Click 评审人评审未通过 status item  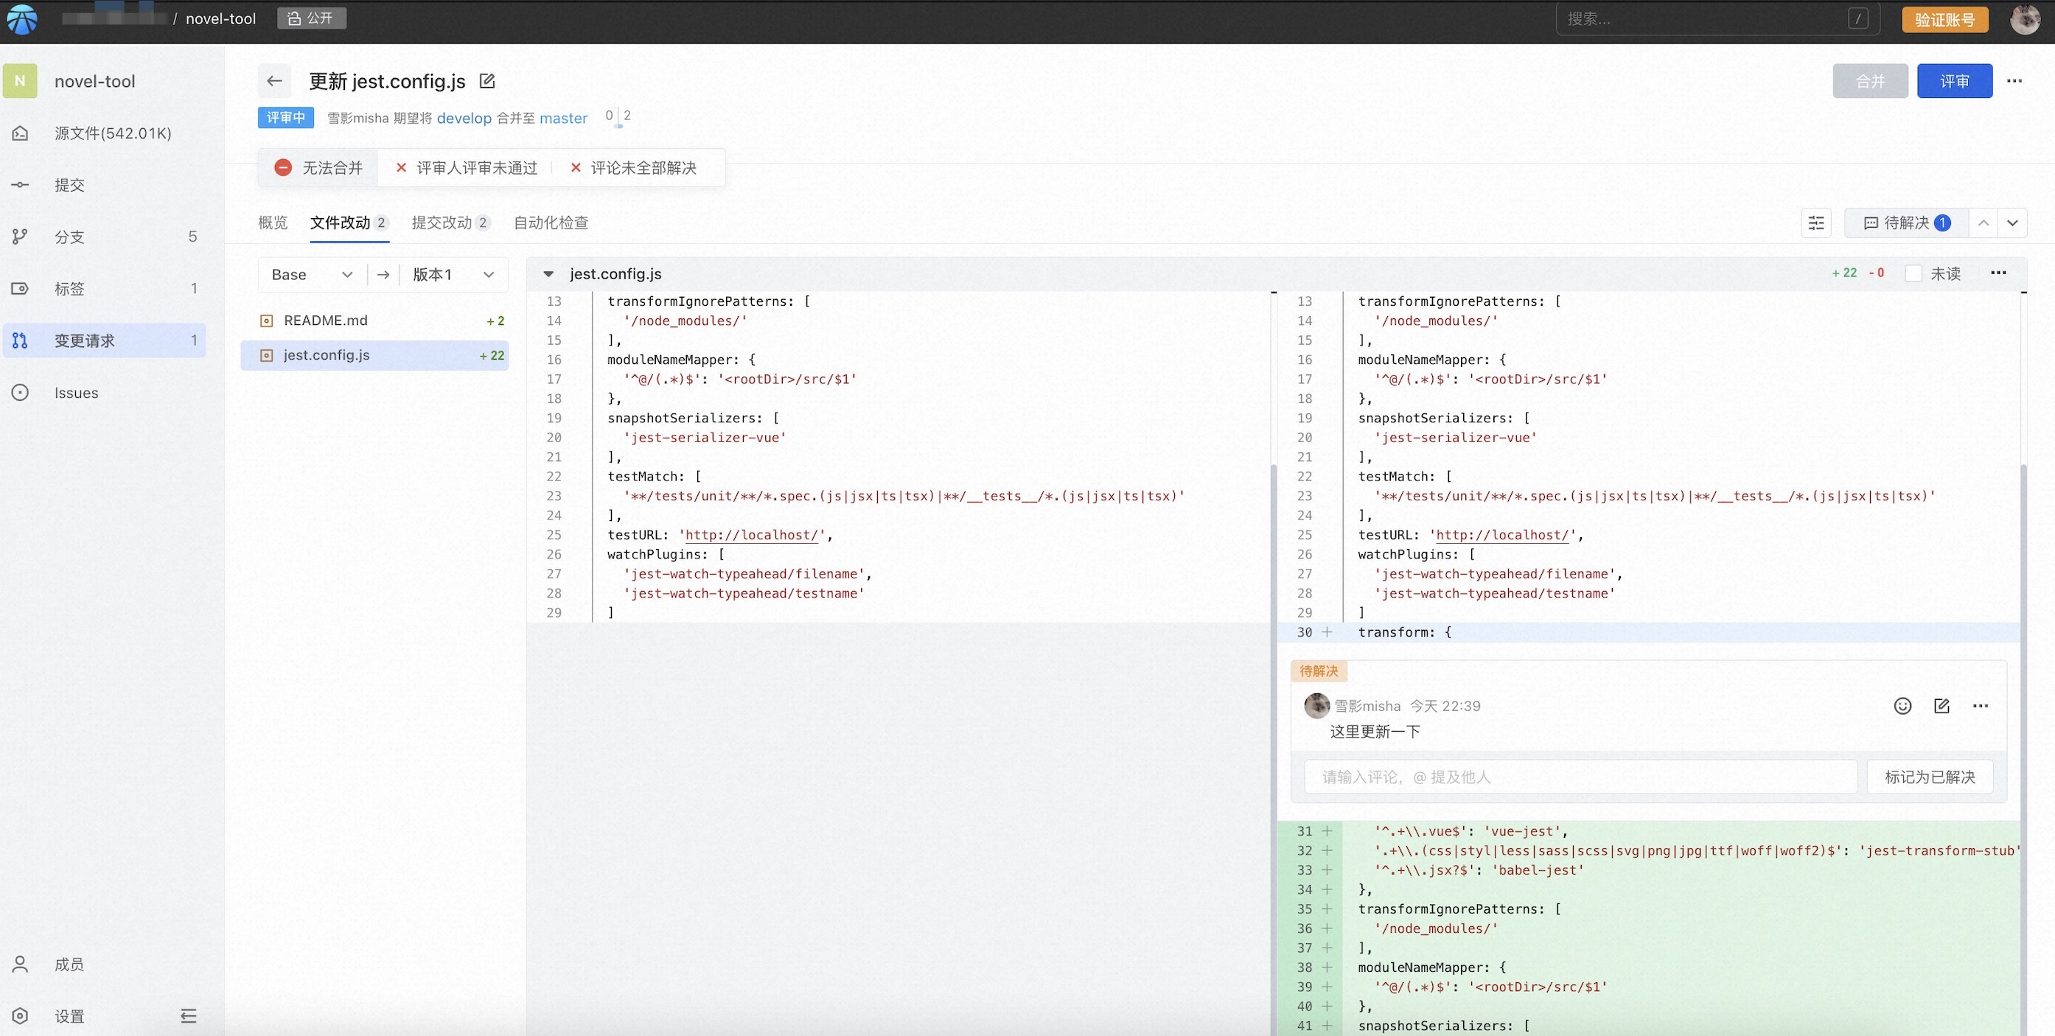tap(467, 167)
